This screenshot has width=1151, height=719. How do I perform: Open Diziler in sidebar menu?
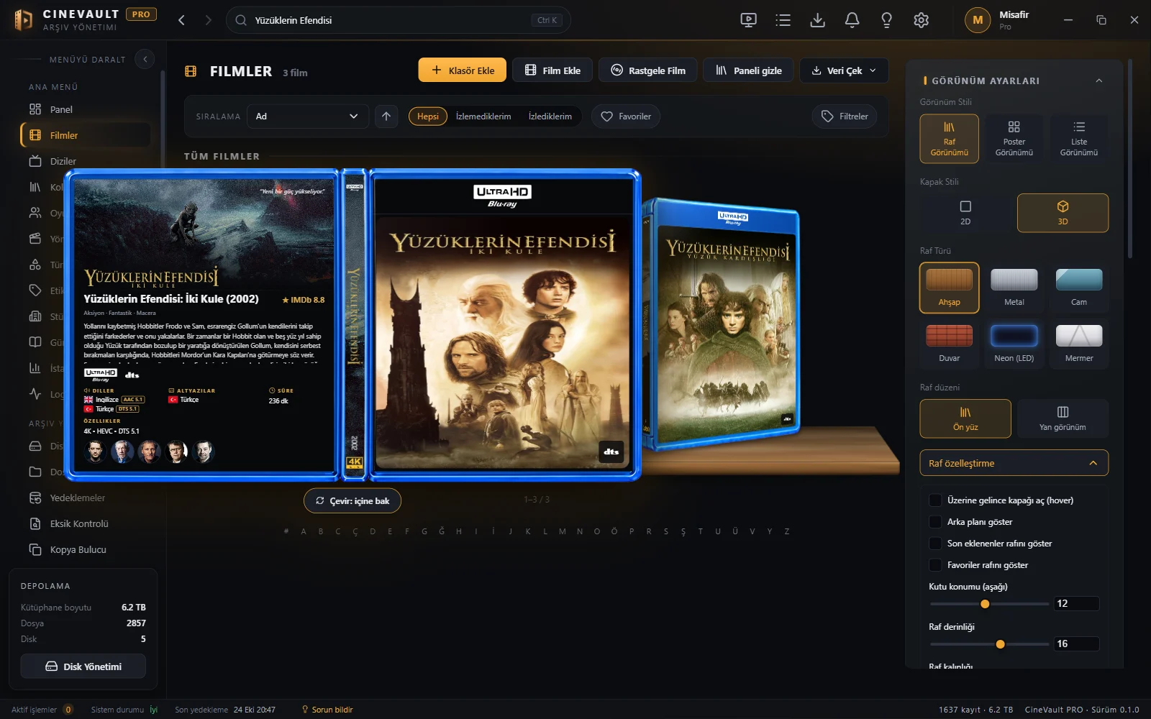86,161
